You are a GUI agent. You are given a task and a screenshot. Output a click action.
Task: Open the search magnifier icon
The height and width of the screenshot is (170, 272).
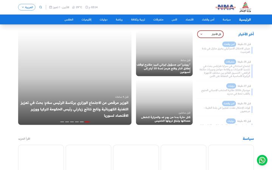pos(40,7)
